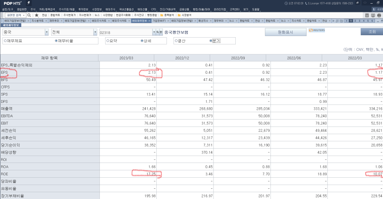Click the screen capture icon near printer
The image size is (383, 199).
point(373,15)
